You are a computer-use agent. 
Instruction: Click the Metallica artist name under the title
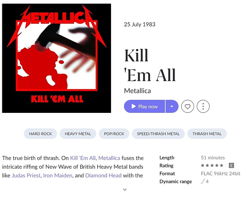point(138,91)
